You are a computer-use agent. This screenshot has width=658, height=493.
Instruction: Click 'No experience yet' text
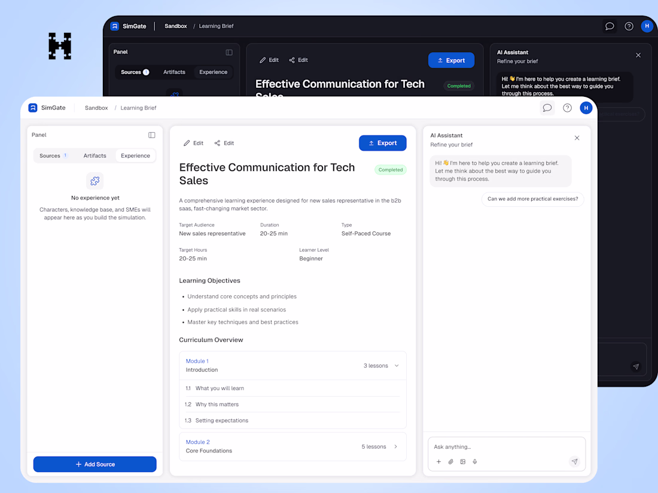[x=95, y=198]
